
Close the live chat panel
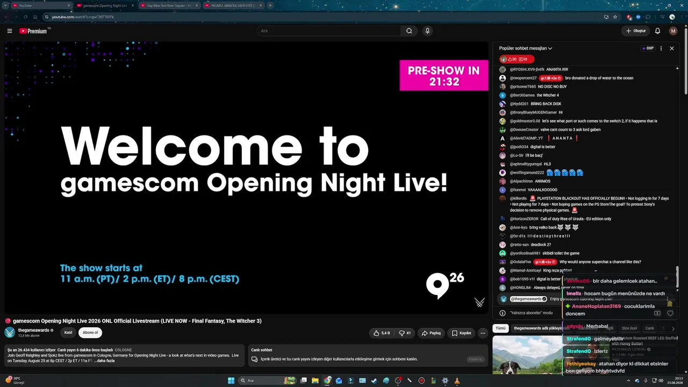[x=672, y=48]
